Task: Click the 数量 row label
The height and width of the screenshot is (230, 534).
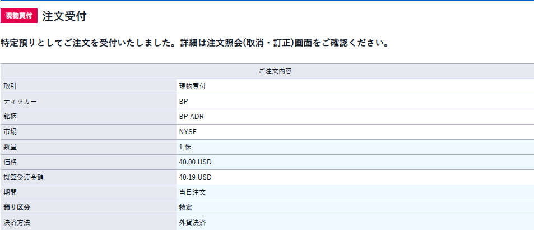Action: point(10,147)
